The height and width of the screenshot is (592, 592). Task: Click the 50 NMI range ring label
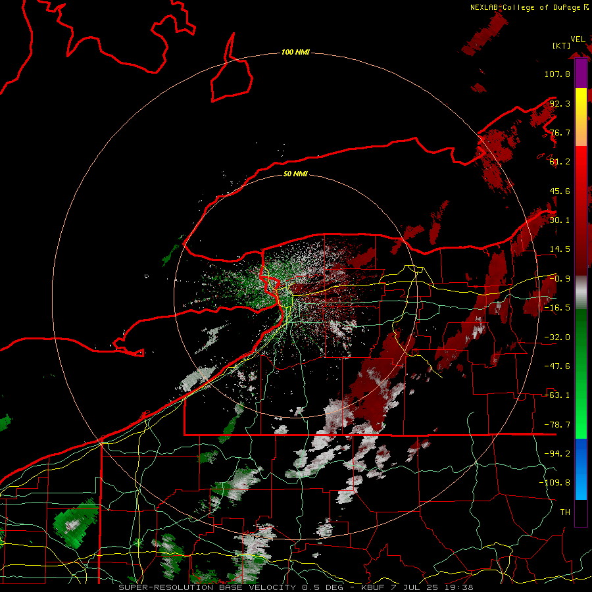coord(295,174)
